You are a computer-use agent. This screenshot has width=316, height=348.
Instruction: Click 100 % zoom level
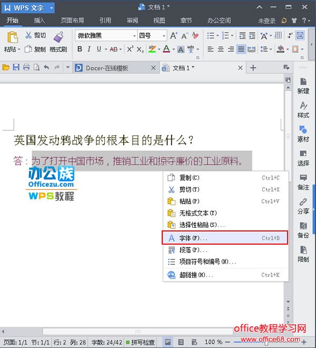tap(213, 342)
